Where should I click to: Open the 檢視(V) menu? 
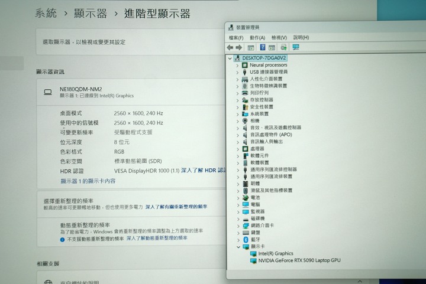279,37
